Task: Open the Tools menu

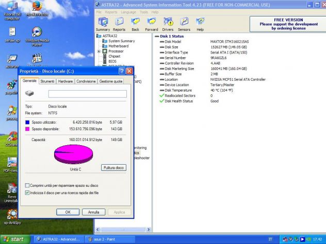Action: click(144, 12)
